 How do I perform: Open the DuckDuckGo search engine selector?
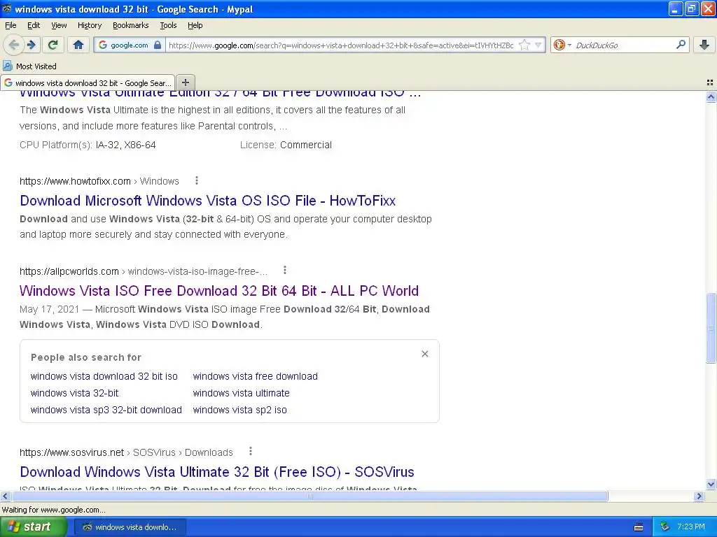[x=562, y=45]
